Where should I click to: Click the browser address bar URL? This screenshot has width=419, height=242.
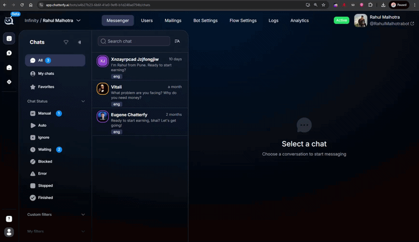98,5
